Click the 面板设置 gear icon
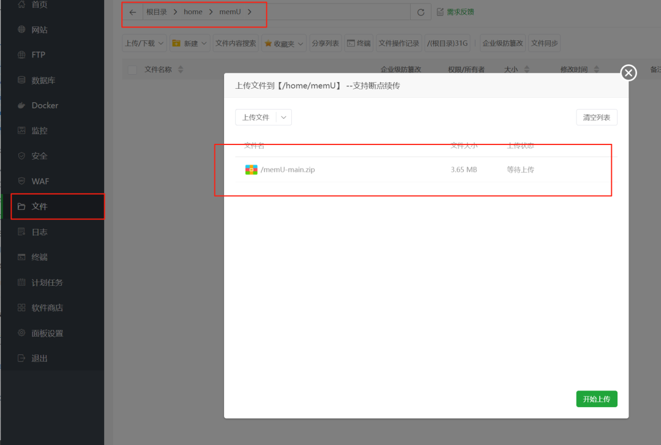Viewport: 661px width, 445px height. point(21,333)
